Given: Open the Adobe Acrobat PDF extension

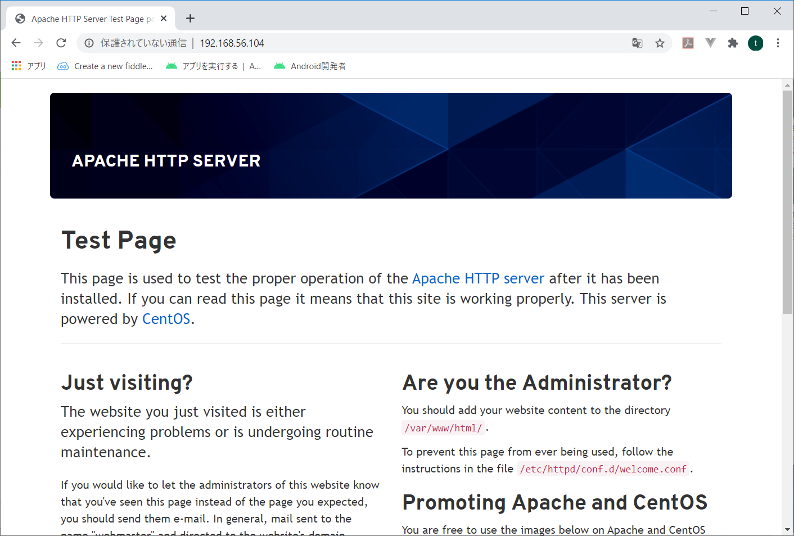Looking at the screenshot, I should pos(688,43).
